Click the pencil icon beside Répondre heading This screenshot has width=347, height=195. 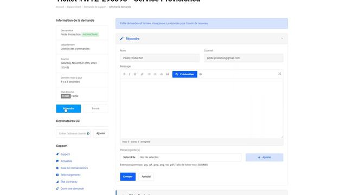tap(121, 38)
